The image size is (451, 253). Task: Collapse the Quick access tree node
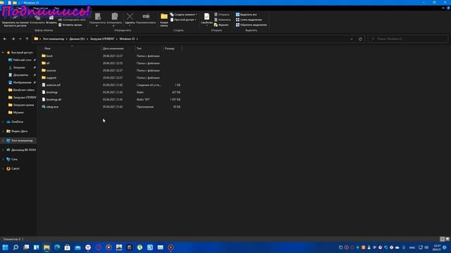[x=3, y=53]
